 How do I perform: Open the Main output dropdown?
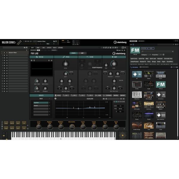(x=54, y=44)
